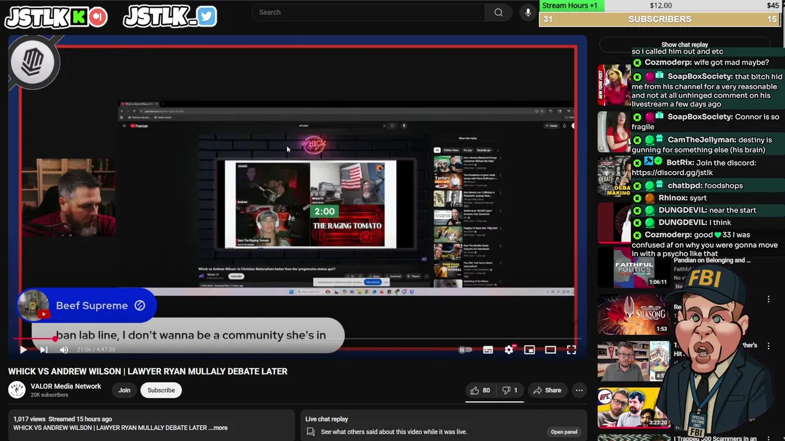Image resolution: width=785 pixels, height=441 pixels.
Task: Click the JSTLK Twitter logo
Action: (170, 17)
